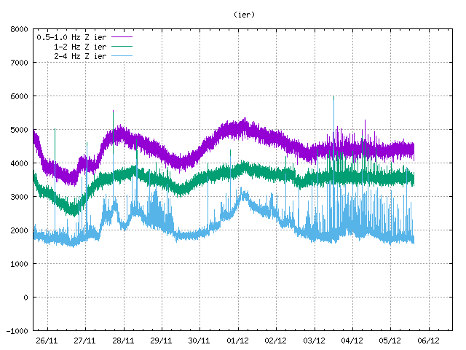Click the 0 y-axis tick label
466x350 pixels.
click(x=25, y=297)
